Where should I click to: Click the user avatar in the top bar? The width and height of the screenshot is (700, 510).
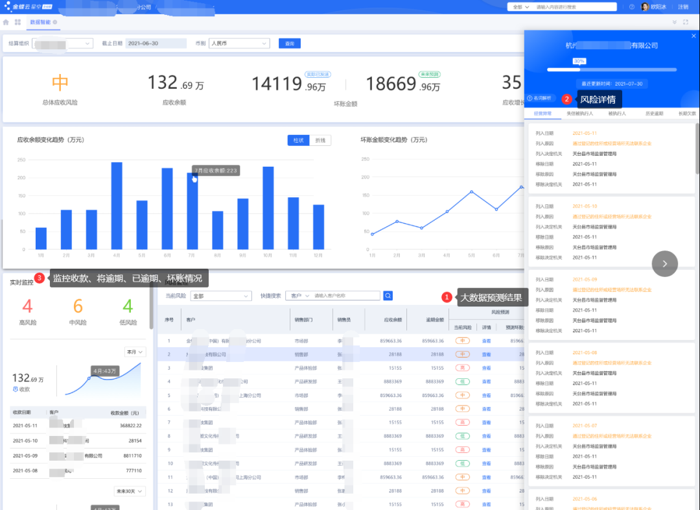pyautogui.click(x=645, y=6)
